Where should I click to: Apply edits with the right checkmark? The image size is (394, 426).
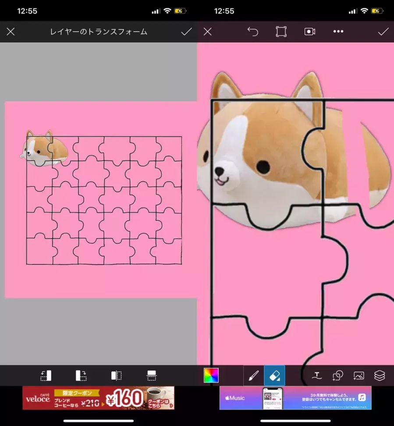[383, 32]
